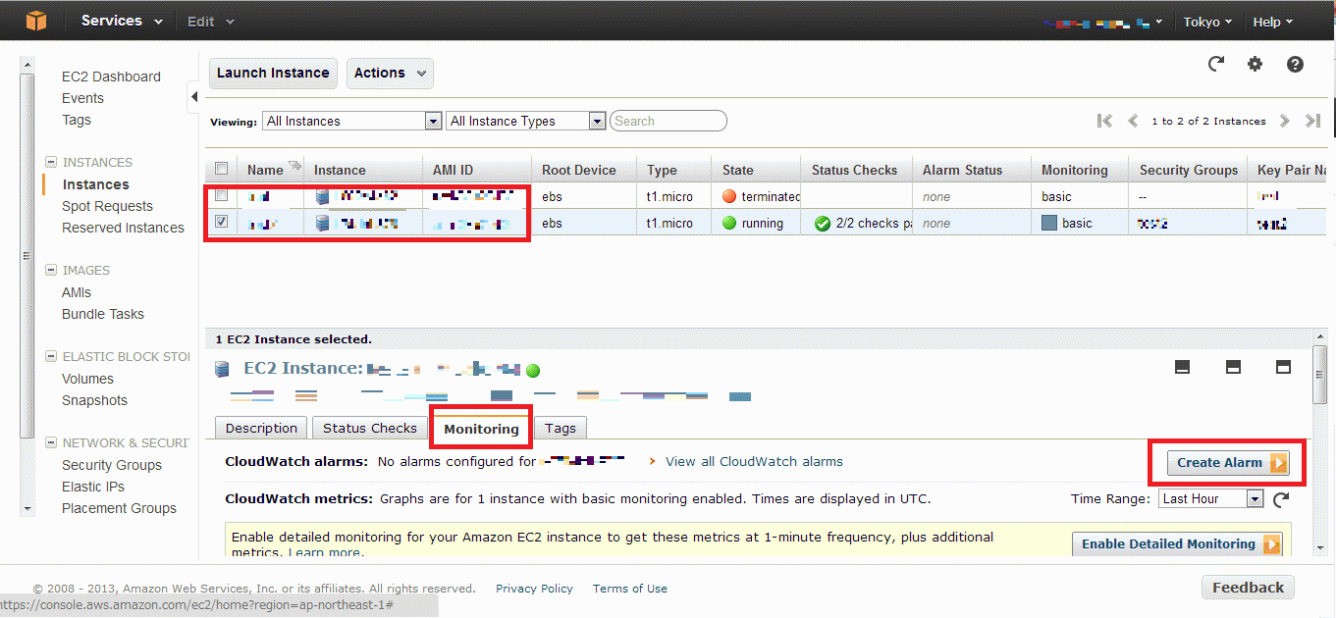Go to next page of instances
The height and width of the screenshot is (618, 1336).
[x=1285, y=121]
